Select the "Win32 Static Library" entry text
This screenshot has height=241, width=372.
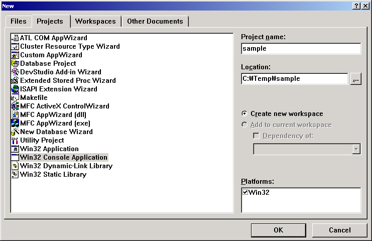(53, 174)
